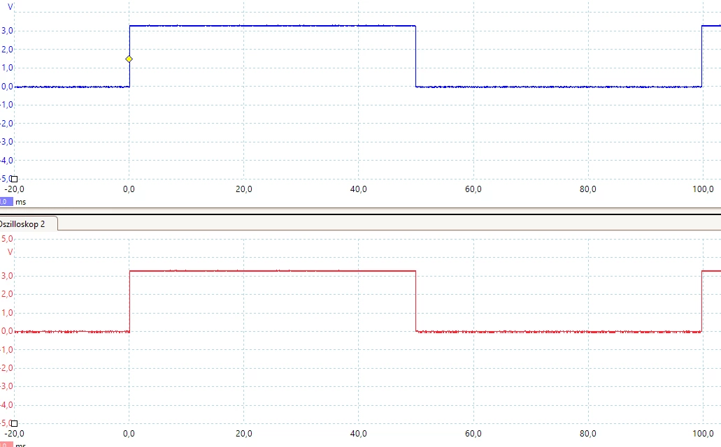Click the red "V" unit label
This screenshot has height=447, width=721.
click(x=10, y=251)
